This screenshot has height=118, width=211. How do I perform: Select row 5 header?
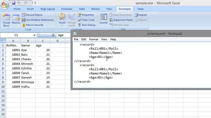coord(3,64)
